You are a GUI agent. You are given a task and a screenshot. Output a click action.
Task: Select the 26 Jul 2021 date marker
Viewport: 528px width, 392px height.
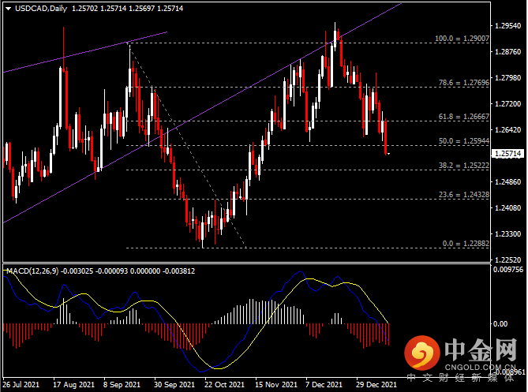[x=21, y=385]
